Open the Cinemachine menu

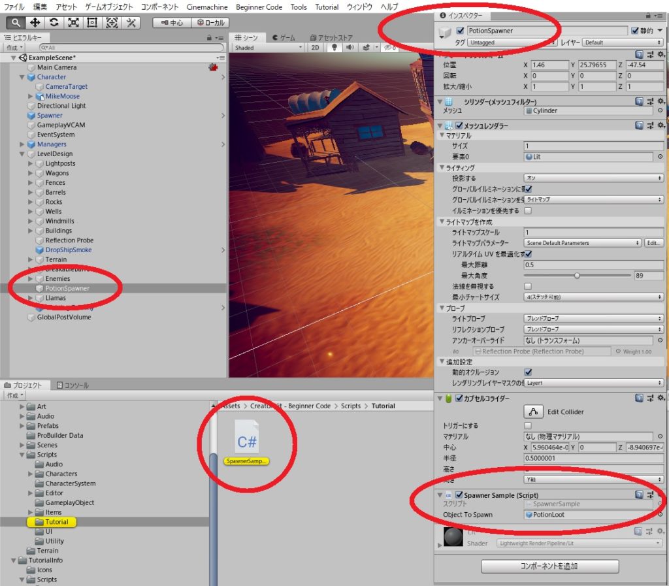point(207,7)
